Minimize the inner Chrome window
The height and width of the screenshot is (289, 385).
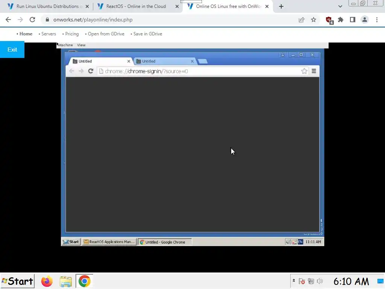[x=293, y=55]
